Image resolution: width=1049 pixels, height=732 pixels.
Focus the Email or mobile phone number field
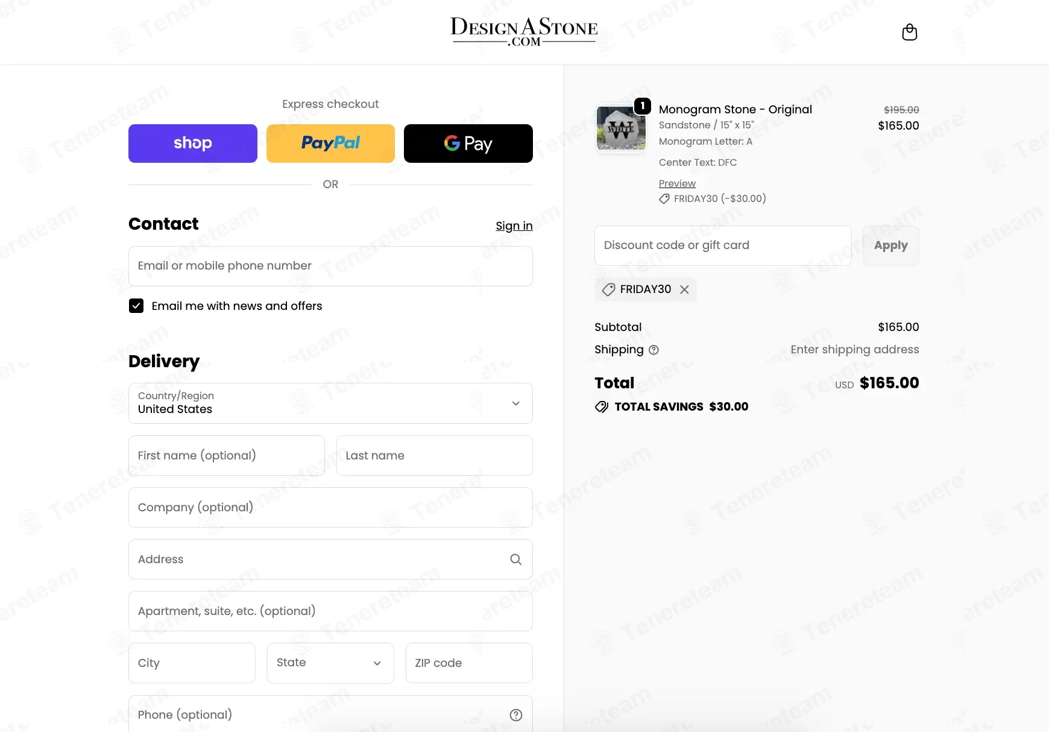pyautogui.click(x=330, y=266)
